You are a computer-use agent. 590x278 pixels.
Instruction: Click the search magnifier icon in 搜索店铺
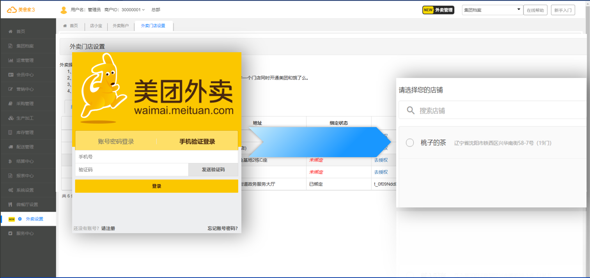(x=410, y=110)
